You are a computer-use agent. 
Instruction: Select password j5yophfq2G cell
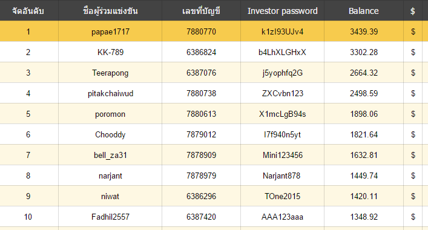(283, 73)
